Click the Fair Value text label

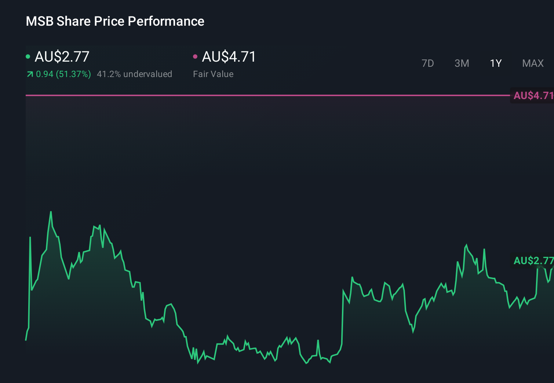213,74
